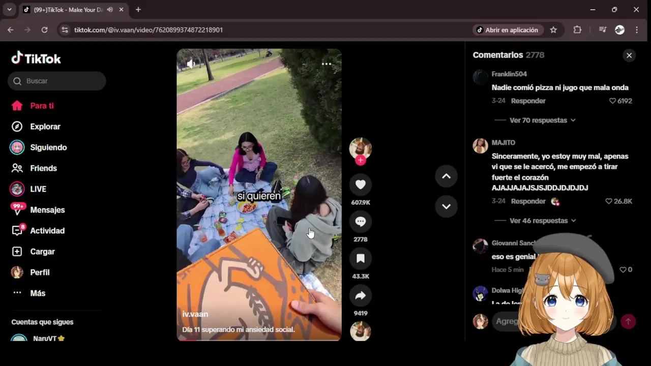Select the TikTok browser tab

[x=74, y=10]
